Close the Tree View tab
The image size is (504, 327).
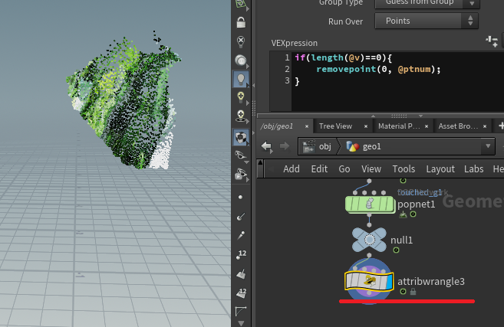coord(366,126)
